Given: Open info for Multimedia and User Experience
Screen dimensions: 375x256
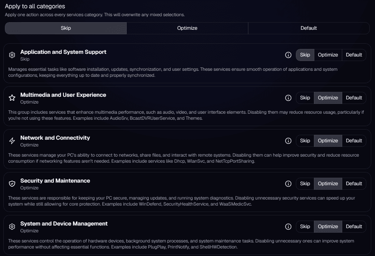Looking at the screenshot, I should tap(288, 98).
